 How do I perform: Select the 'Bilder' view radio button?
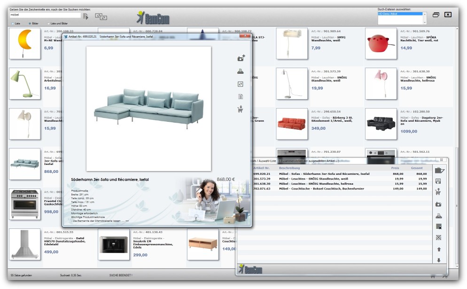click(x=30, y=23)
